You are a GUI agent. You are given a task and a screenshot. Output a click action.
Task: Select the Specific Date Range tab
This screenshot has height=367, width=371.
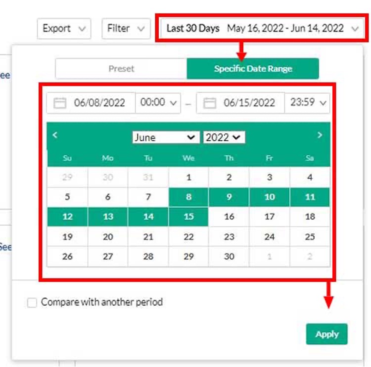tap(253, 69)
